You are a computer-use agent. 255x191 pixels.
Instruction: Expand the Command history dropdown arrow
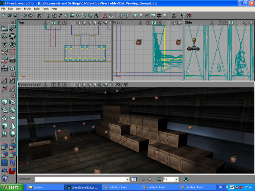click(127, 179)
